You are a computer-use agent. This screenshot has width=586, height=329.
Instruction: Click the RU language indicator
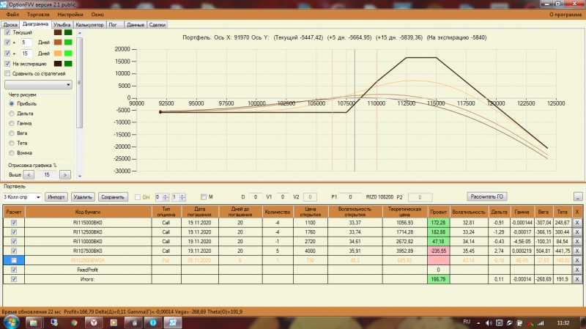tap(467, 322)
